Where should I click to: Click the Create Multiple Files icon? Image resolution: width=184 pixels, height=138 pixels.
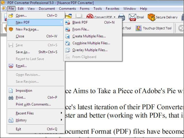68,36
